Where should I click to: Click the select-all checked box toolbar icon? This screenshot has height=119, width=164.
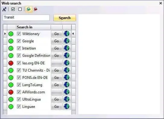(x=13, y=9)
